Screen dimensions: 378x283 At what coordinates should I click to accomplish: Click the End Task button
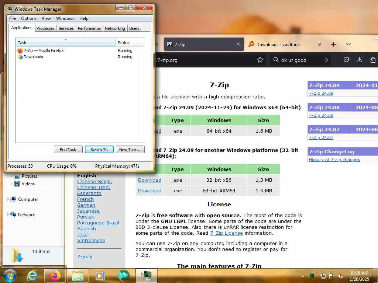[x=68, y=150]
